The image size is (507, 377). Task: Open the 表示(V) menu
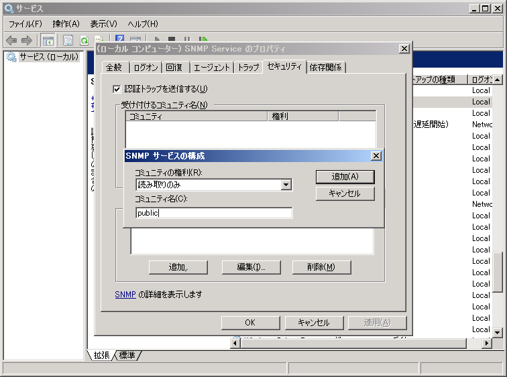click(103, 24)
